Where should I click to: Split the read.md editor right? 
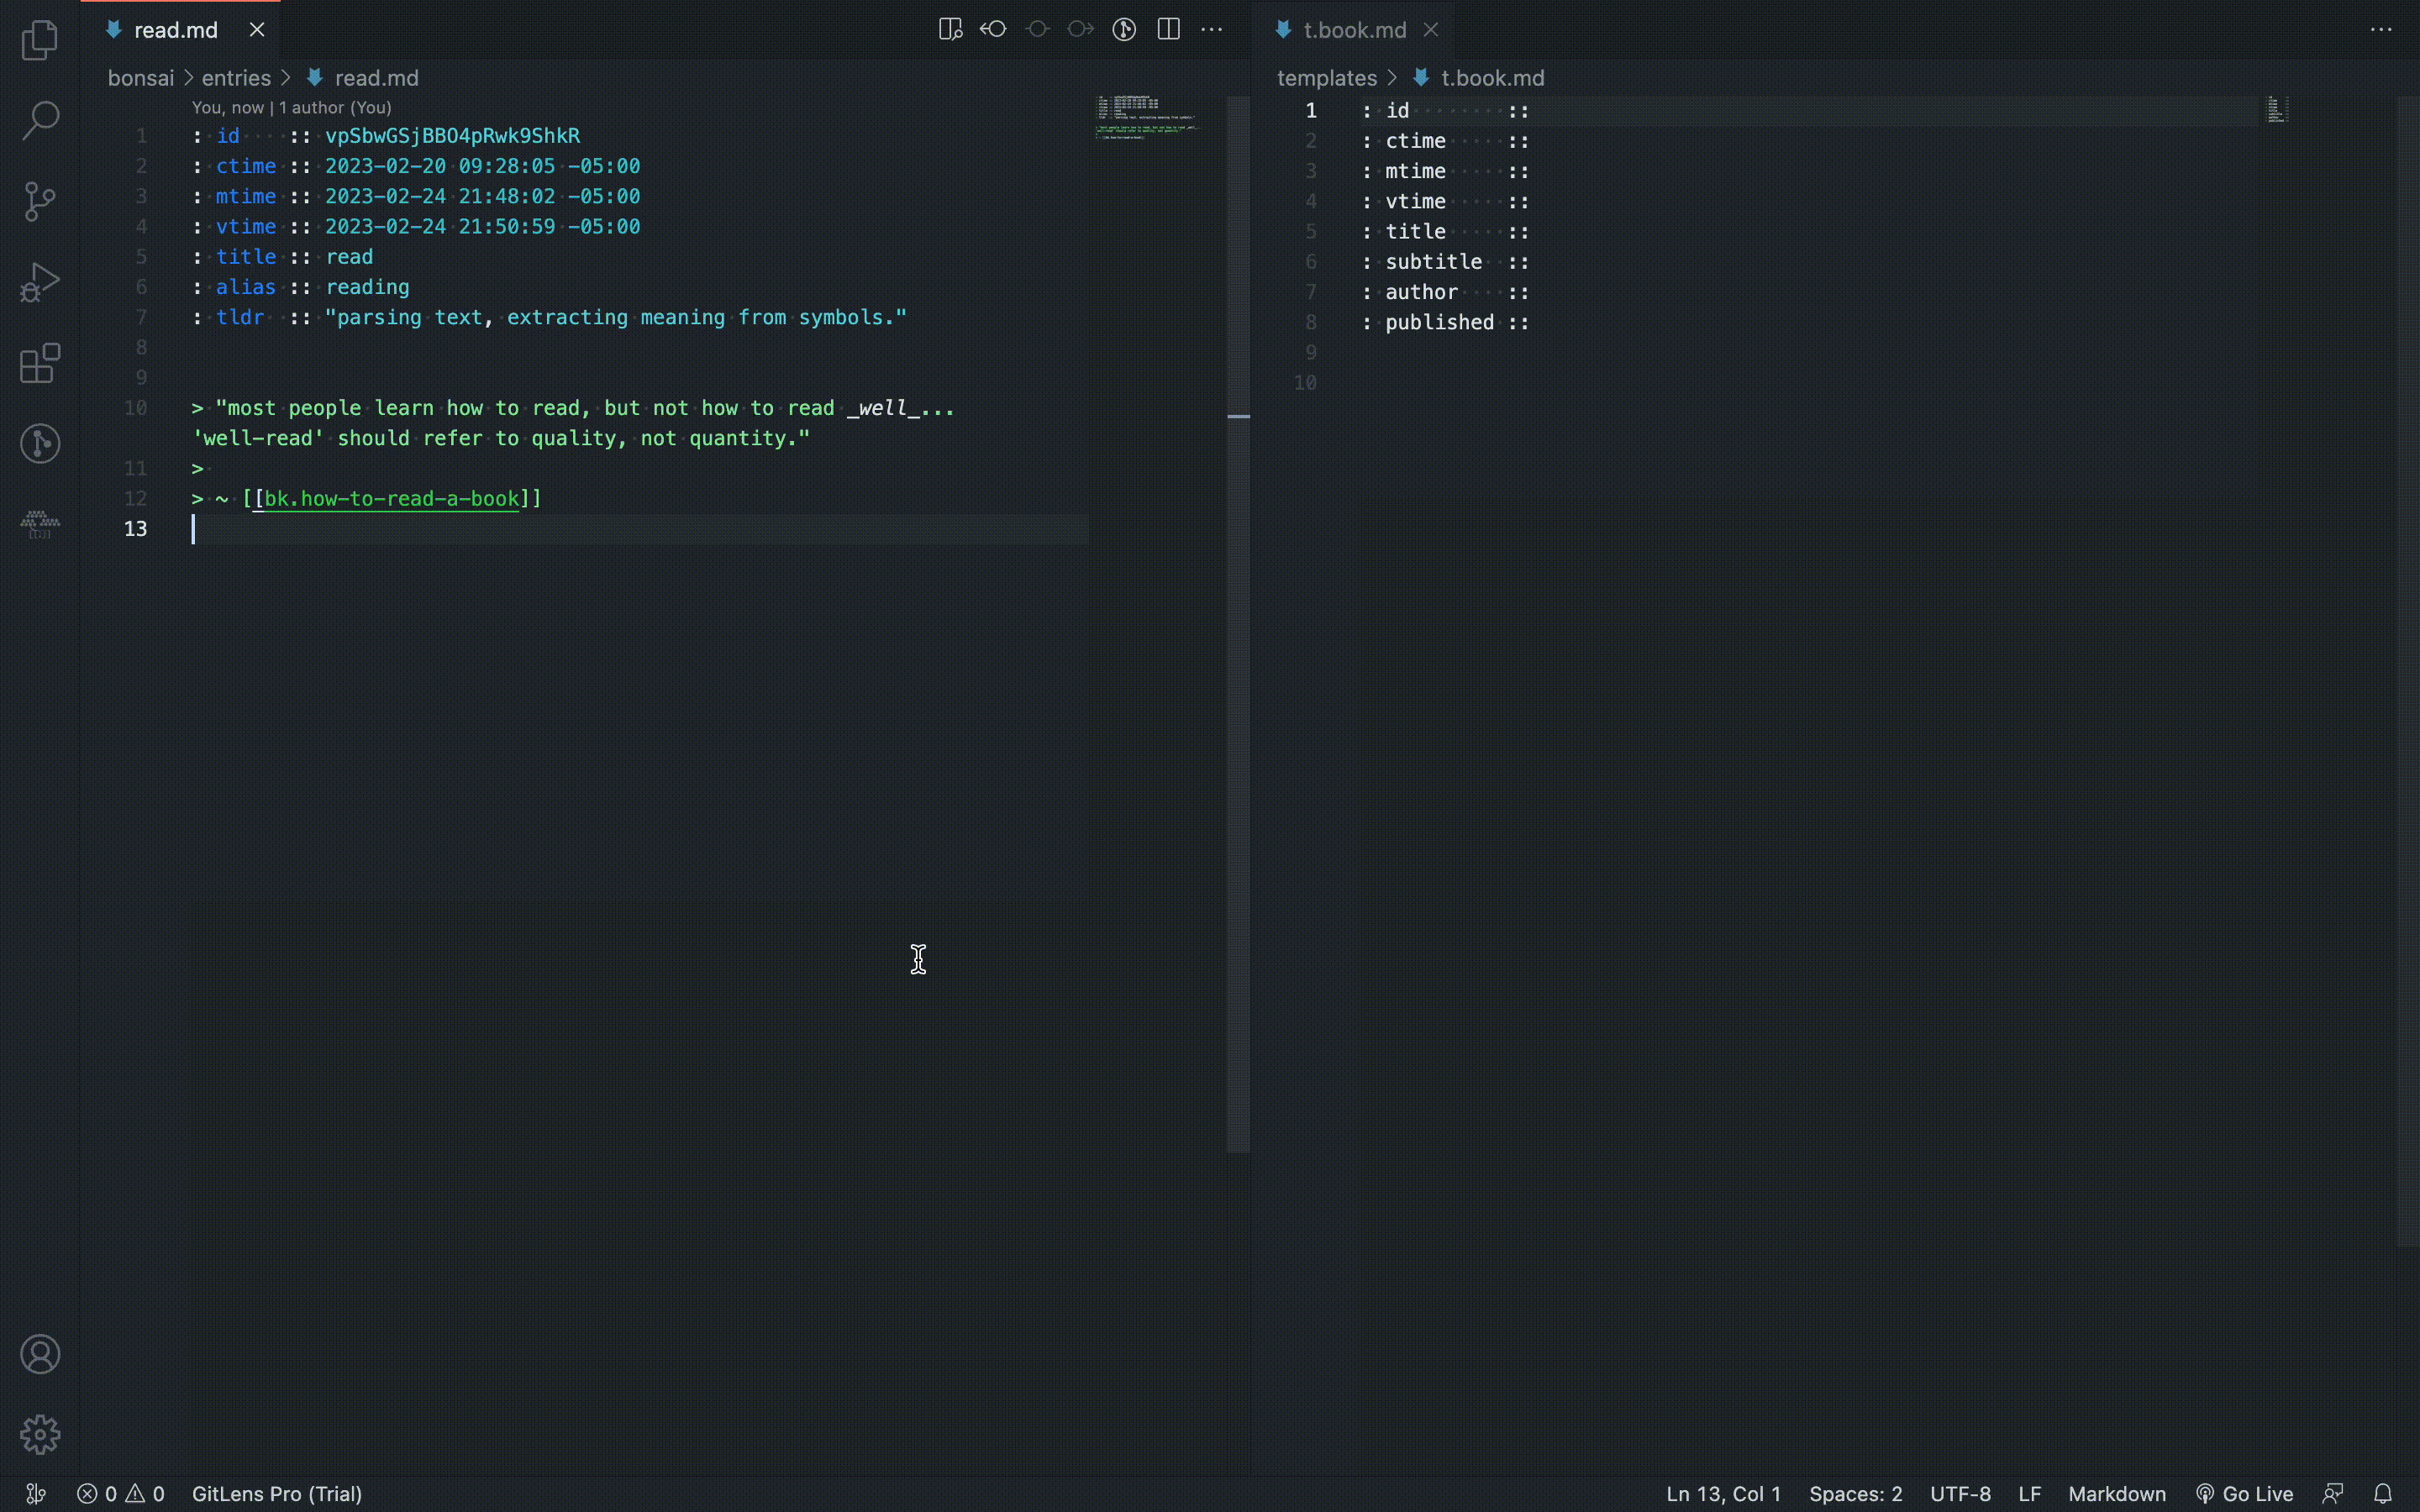[1168, 29]
